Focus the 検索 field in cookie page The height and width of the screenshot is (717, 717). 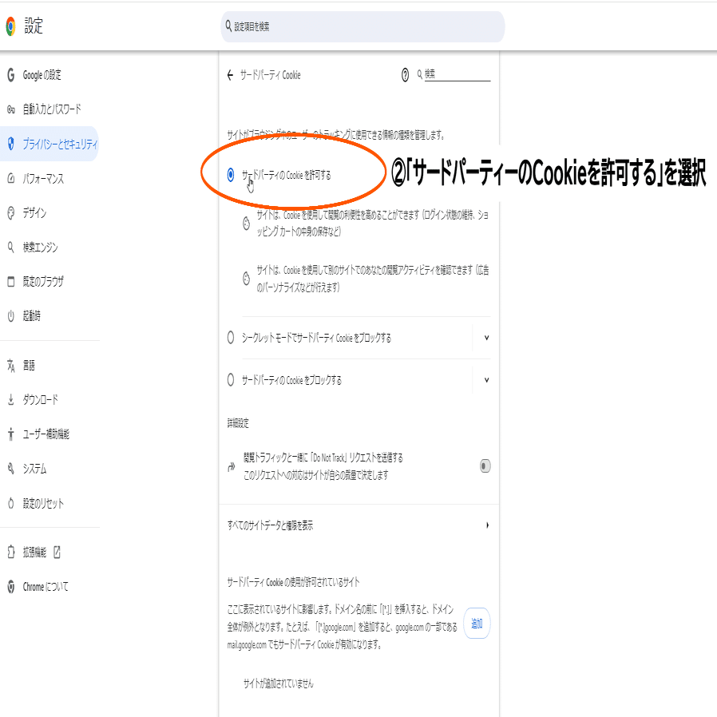point(458,74)
